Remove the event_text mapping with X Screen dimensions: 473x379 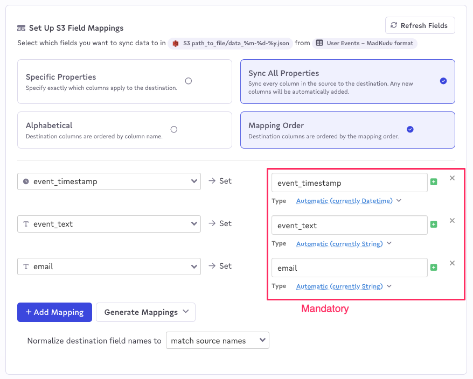coord(452,221)
